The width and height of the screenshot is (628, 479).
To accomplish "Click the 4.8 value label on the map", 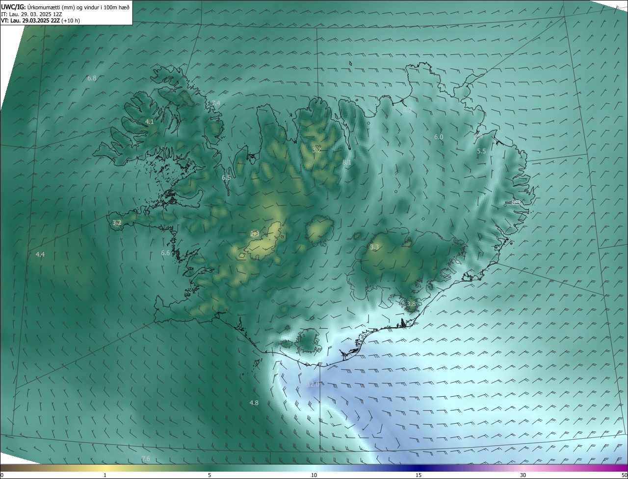I will click(x=254, y=403).
